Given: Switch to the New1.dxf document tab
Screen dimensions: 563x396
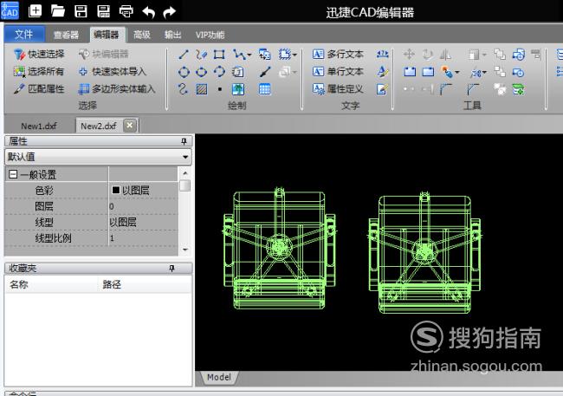Looking at the screenshot, I should point(39,127).
